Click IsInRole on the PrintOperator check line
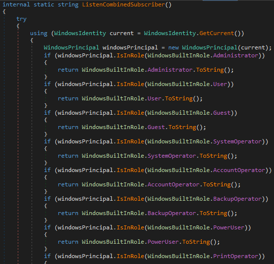Screen dimensions: 274x264 coord(130,256)
